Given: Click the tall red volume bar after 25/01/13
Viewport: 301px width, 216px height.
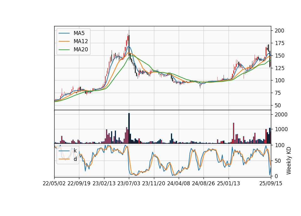Looking at the screenshot, I should pos(234,133).
